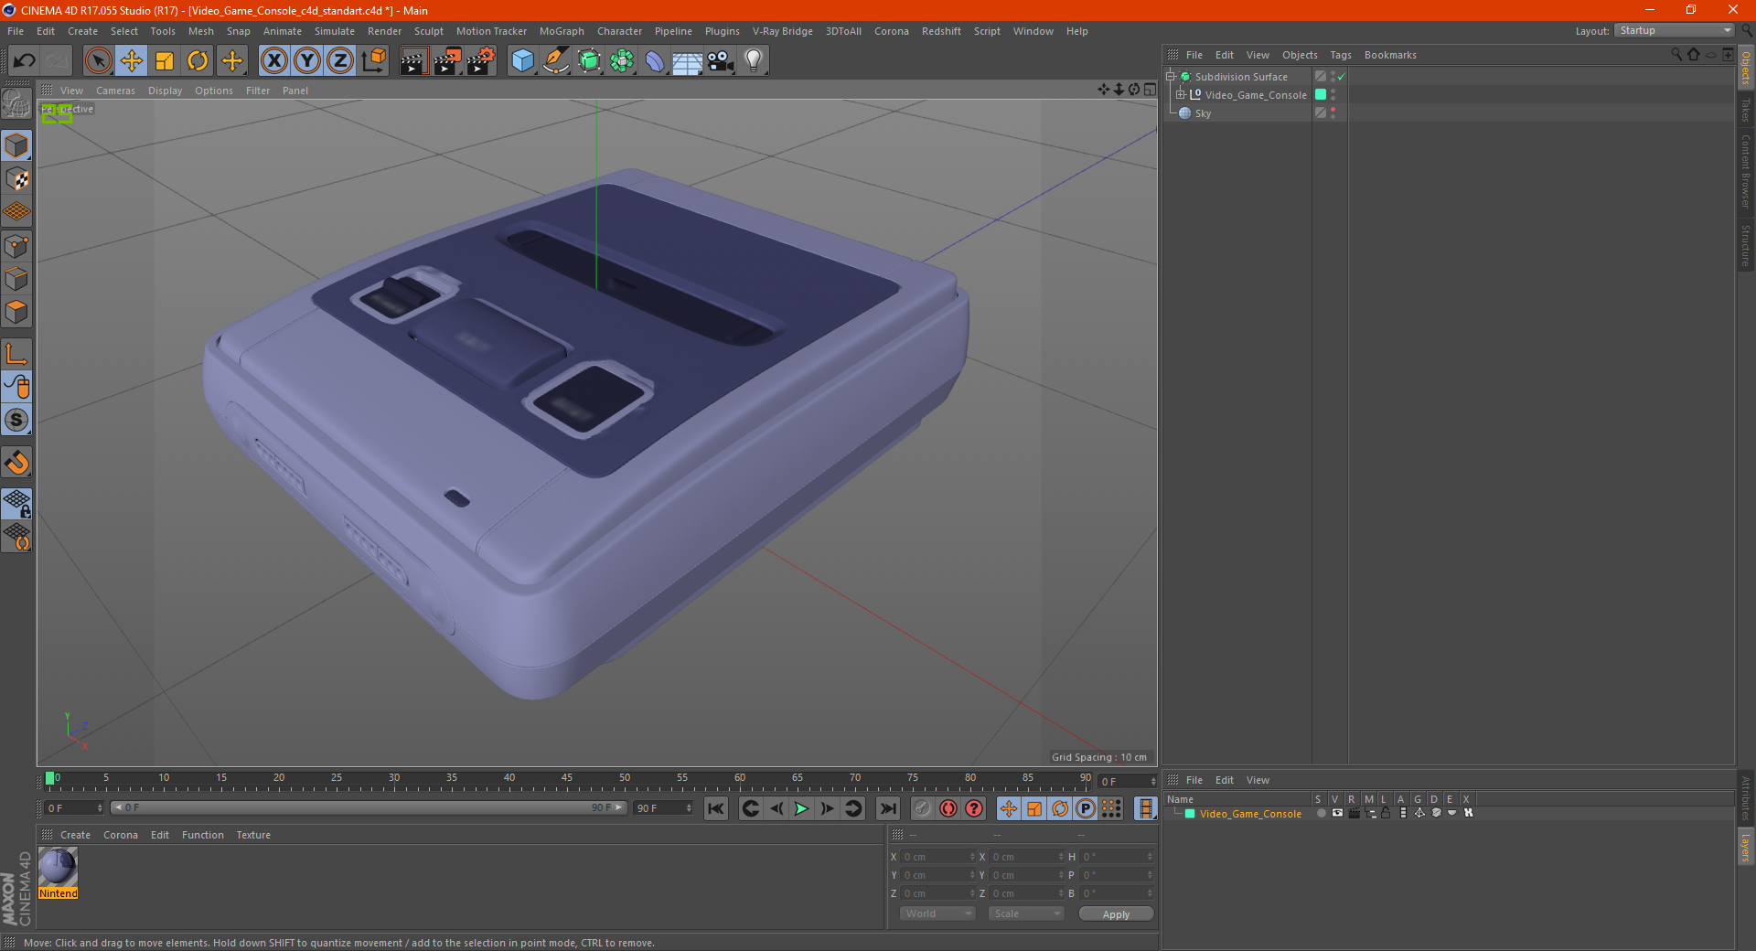Screen dimensions: 1756x951
Task: Open the World coordinate dropdown
Action: tap(937, 914)
